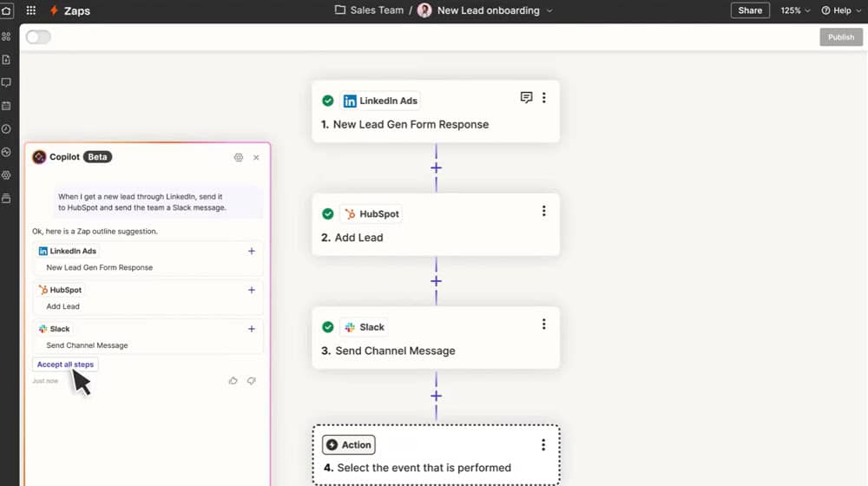
Task: Click the Slack app badge on step 3
Action: (364, 327)
